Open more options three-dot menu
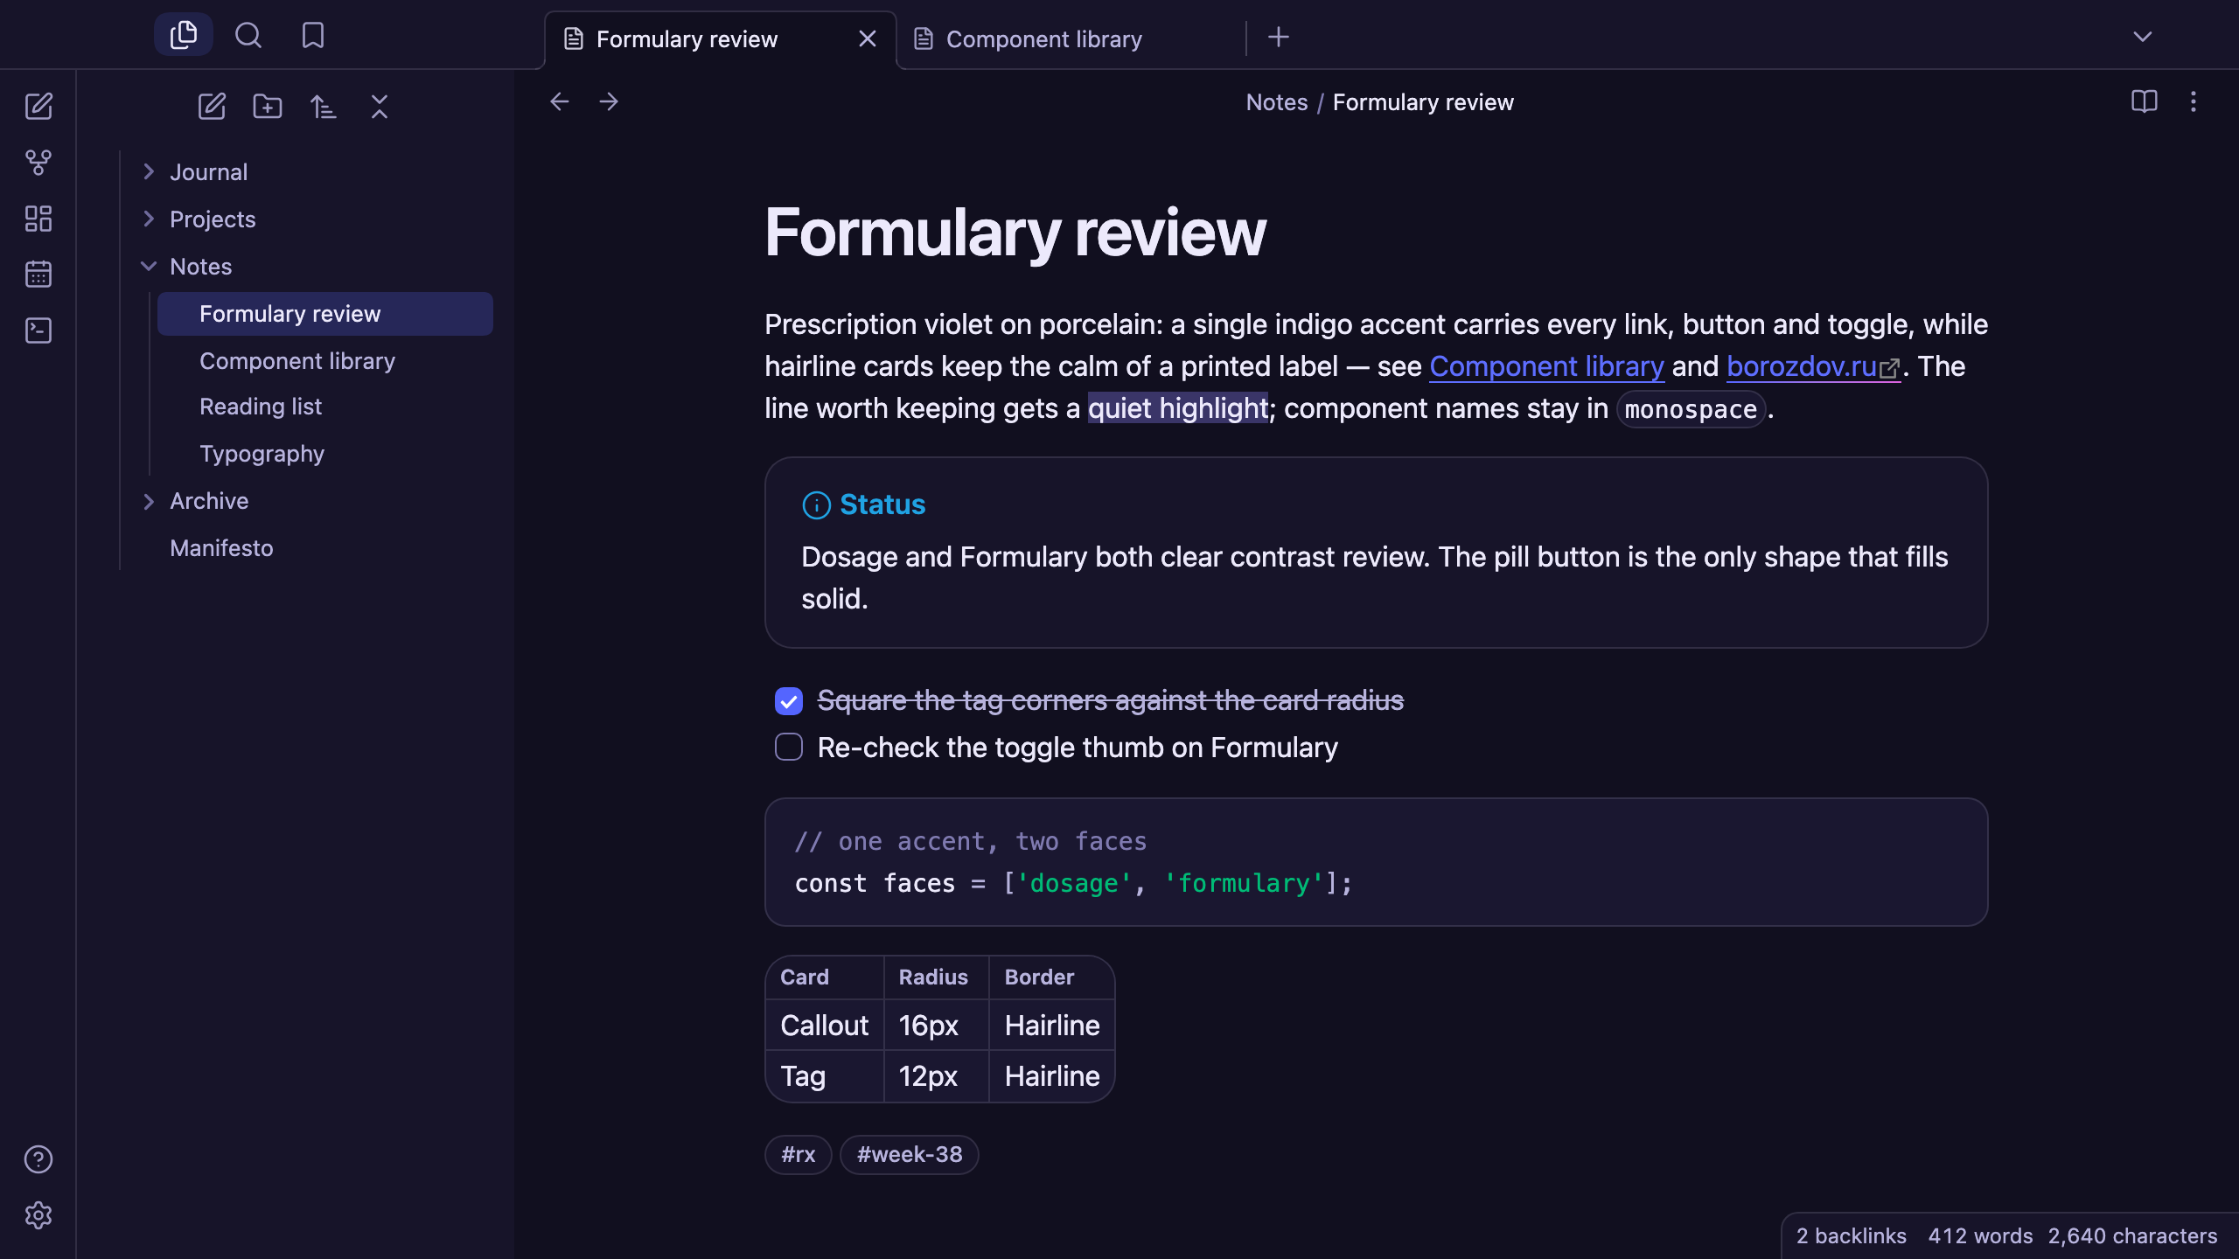The width and height of the screenshot is (2239, 1259). (x=2194, y=101)
